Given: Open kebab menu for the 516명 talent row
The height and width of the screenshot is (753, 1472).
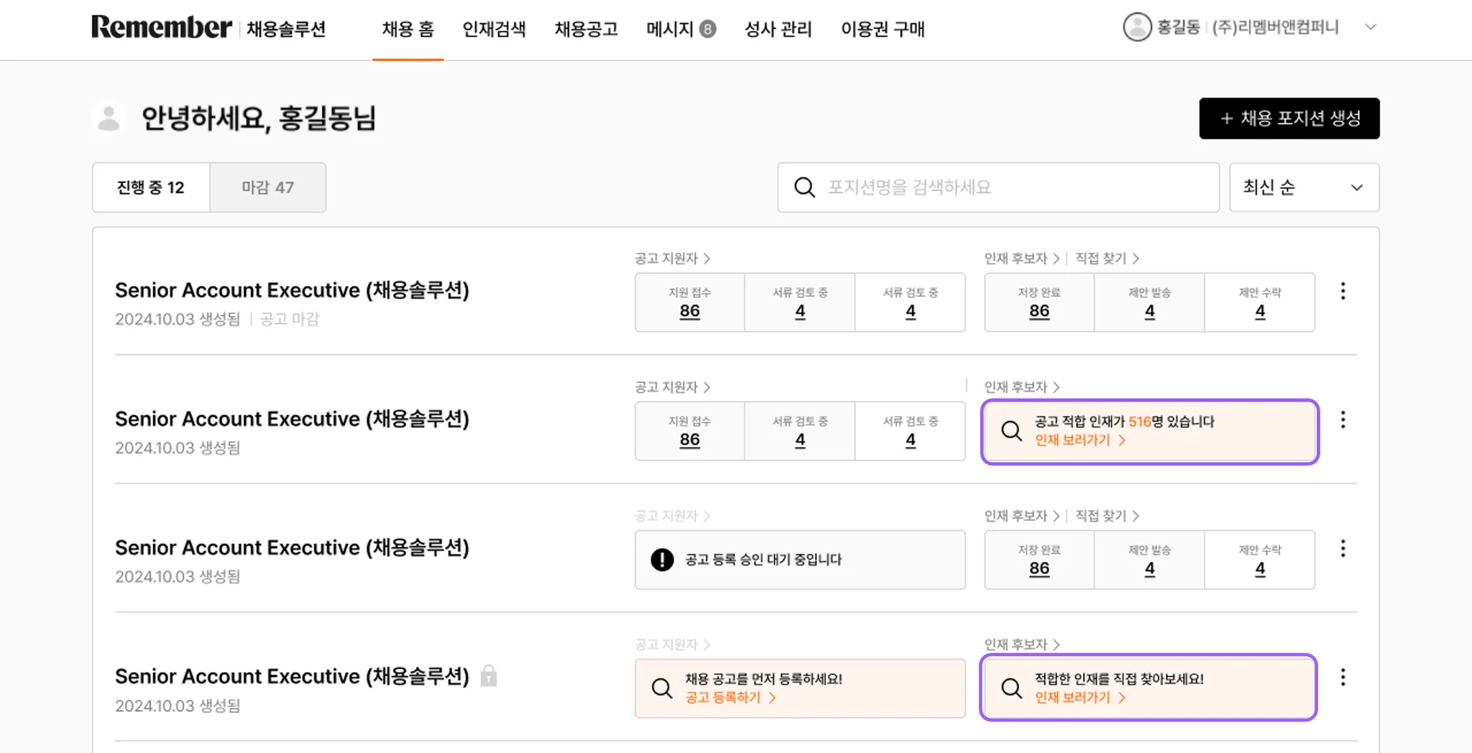Looking at the screenshot, I should point(1343,420).
